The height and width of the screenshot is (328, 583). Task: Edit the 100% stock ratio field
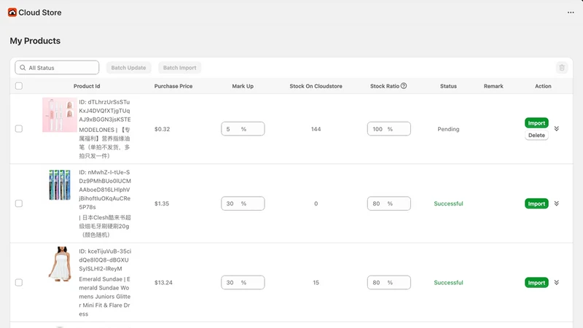(x=389, y=129)
